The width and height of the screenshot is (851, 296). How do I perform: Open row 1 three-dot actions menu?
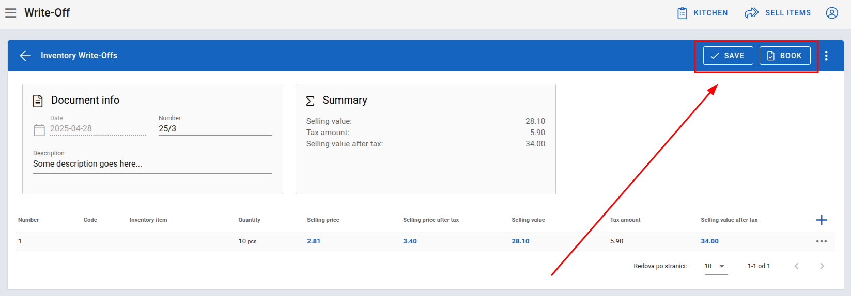tap(822, 241)
